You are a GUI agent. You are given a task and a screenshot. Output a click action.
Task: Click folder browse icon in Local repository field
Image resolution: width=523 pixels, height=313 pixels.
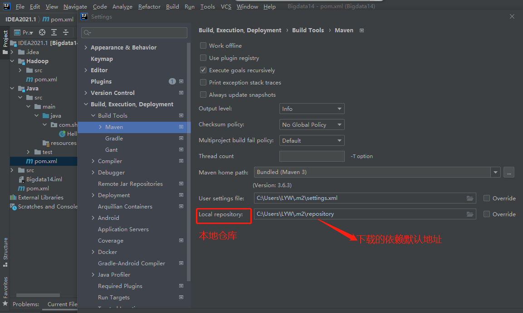(469, 214)
